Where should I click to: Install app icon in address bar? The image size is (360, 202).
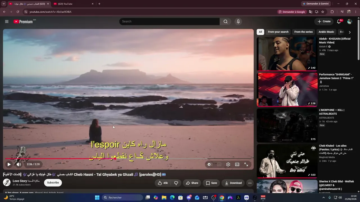click(317, 12)
